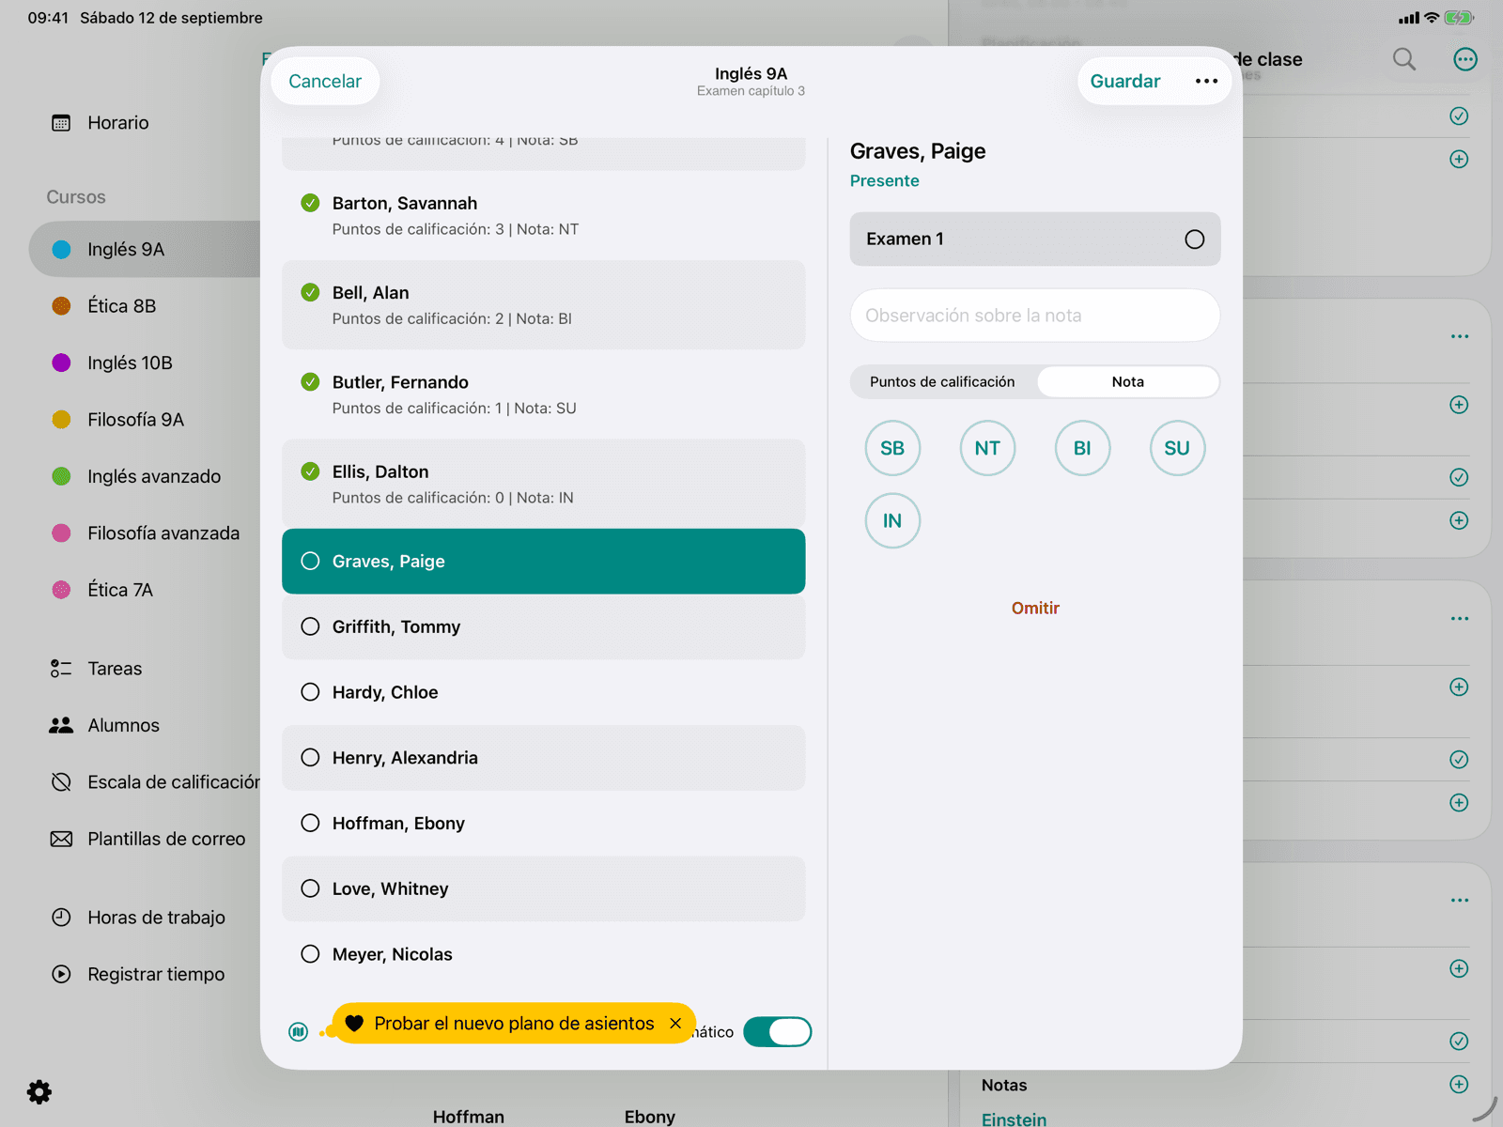1503x1127 pixels.
Task: Assign grade IN
Action: (x=892, y=521)
